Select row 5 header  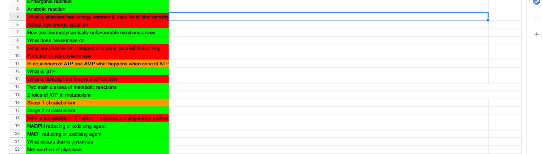coord(17,17)
